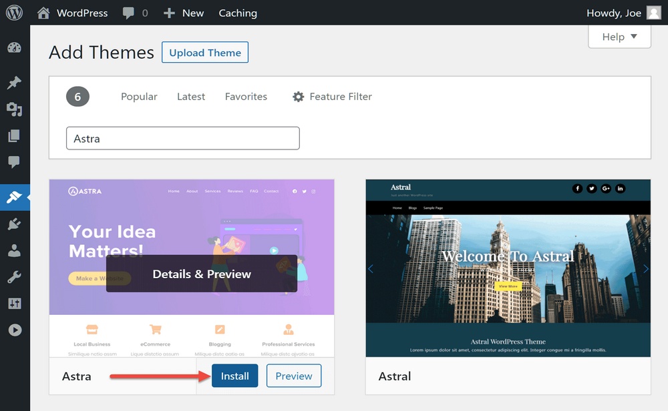Click previous slide arrow in Astral preview

pyautogui.click(x=371, y=269)
